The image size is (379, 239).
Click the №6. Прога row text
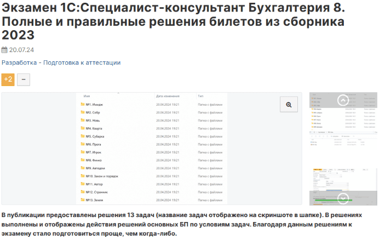(93, 144)
